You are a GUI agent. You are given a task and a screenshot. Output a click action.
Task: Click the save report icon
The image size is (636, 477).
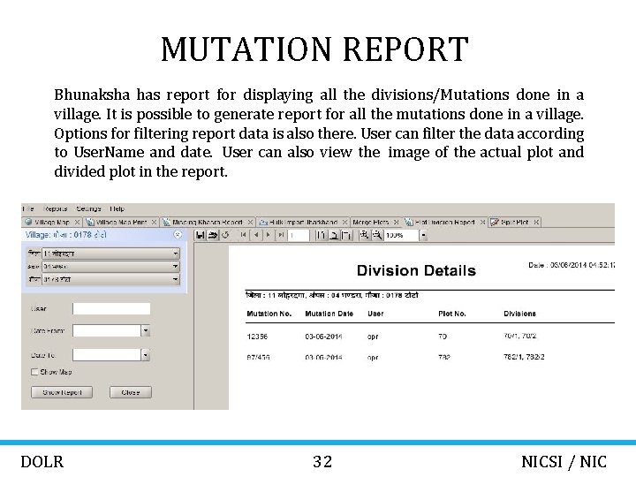click(x=200, y=235)
